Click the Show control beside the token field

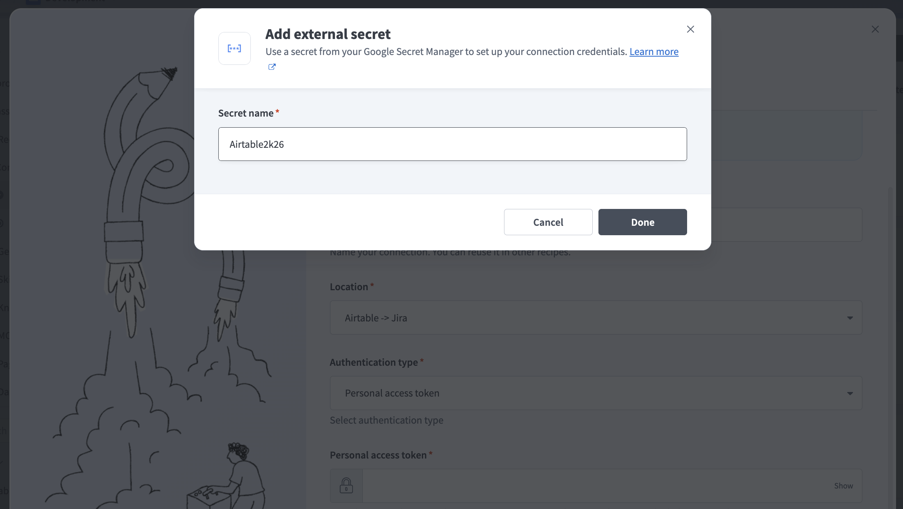coord(843,486)
